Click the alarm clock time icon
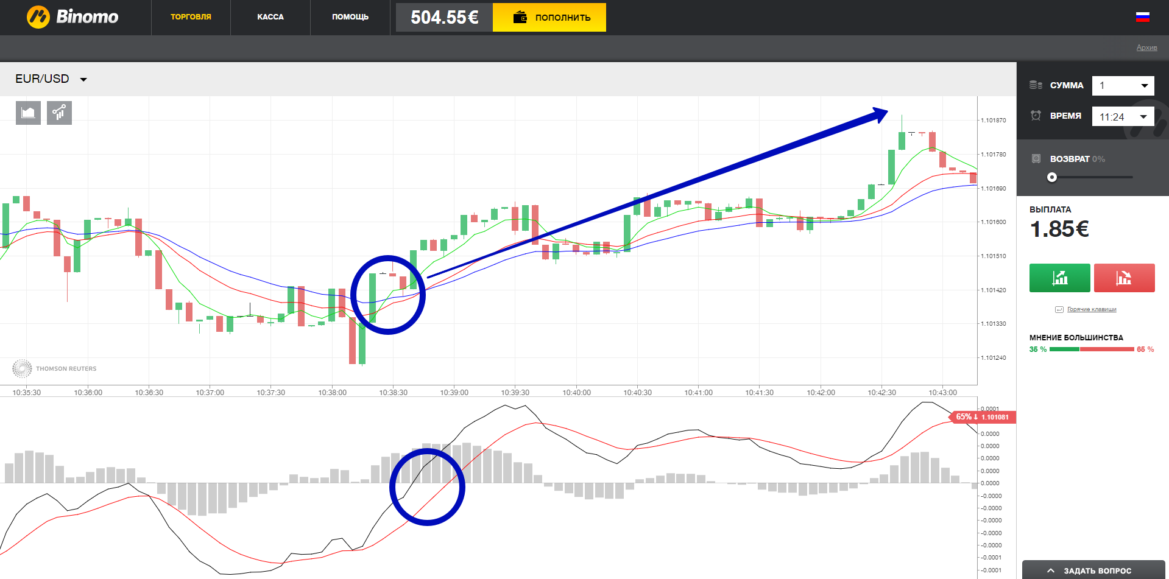 click(x=1036, y=116)
